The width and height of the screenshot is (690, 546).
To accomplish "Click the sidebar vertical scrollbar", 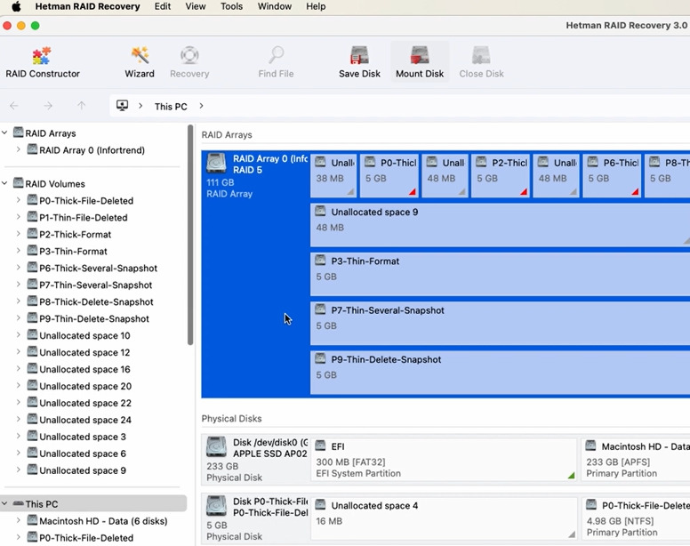I will coord(190,235).
